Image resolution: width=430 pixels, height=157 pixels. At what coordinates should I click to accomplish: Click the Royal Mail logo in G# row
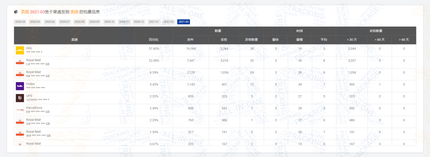[x=20, y=122]
